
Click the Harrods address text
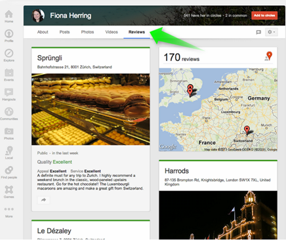218,182
